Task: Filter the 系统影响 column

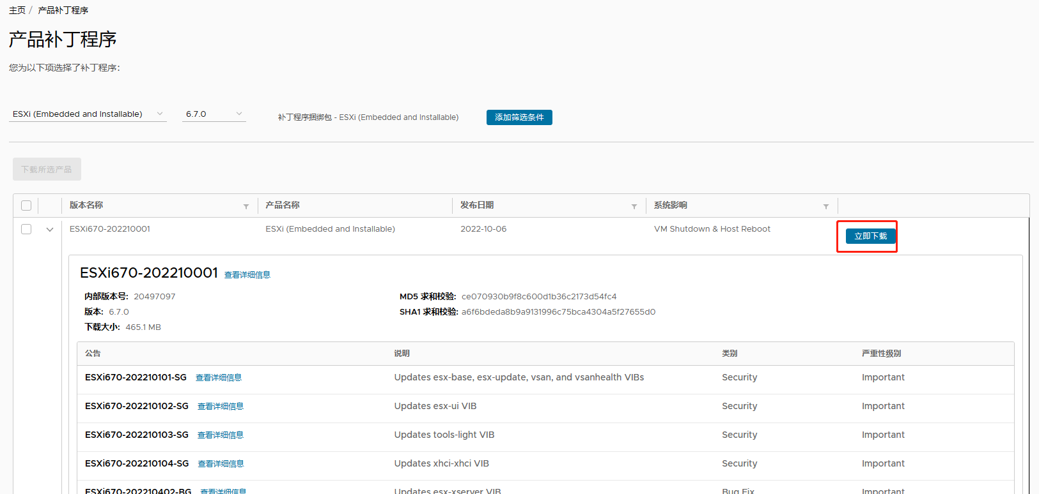Action: pos(826,206)
